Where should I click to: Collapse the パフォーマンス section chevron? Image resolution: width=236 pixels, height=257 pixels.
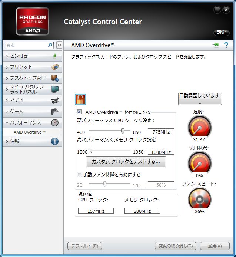coord(7,123)
